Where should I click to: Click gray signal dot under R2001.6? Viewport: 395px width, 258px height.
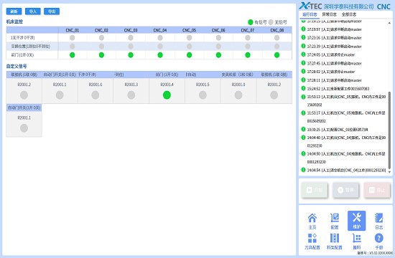pos(96,95)
